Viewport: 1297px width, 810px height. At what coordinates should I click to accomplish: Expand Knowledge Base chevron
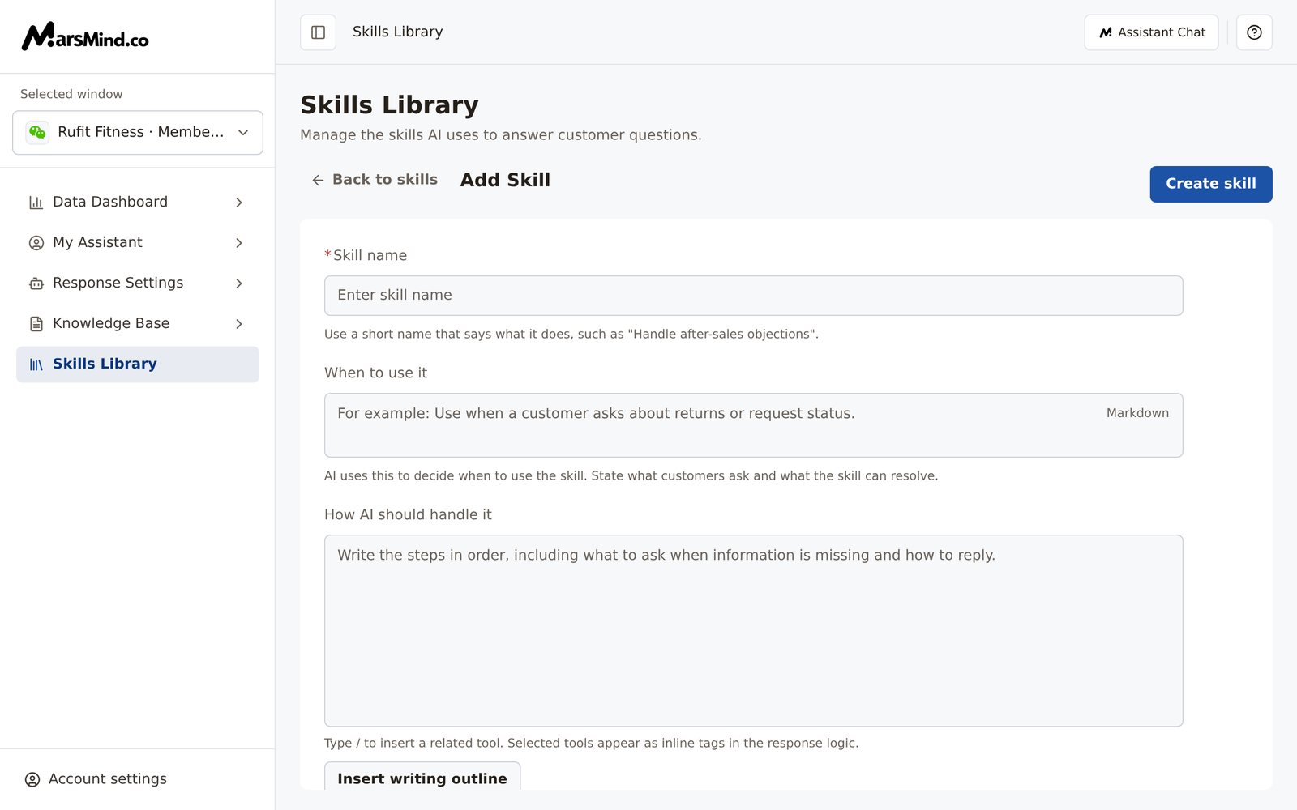pos(239,324)
